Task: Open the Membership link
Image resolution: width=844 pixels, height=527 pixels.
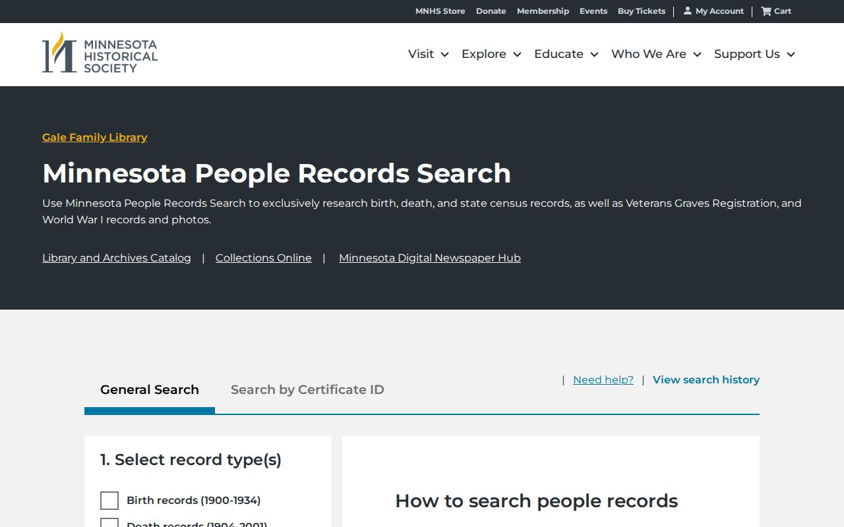Action: coord(543,11)
